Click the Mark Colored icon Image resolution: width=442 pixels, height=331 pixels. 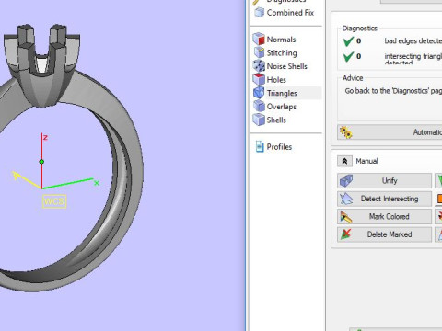coord(346,217)
